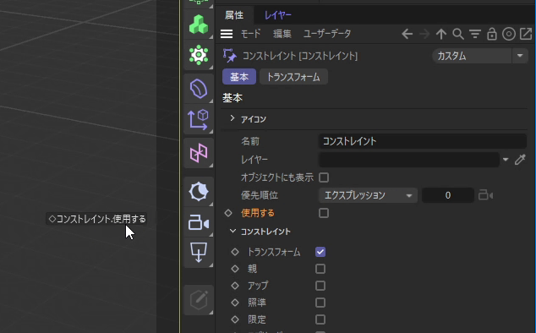536x333 pixels.
Task: Open the light and sky palette icon
Action: click(199, 192)
